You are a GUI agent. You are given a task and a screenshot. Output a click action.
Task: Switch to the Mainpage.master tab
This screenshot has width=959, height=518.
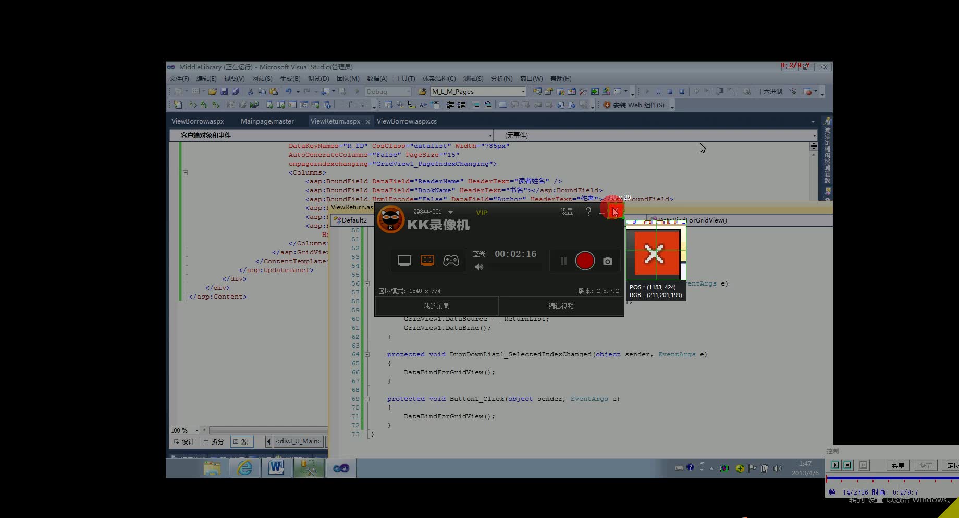point(267,121)
